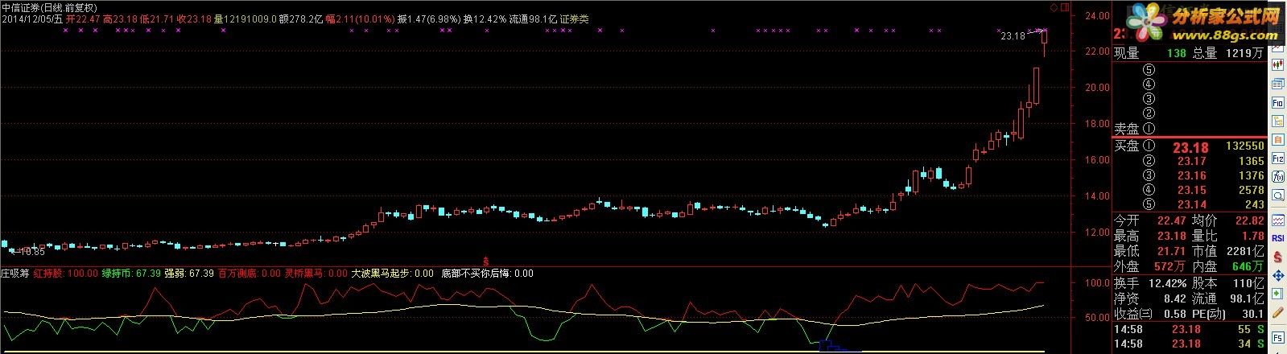The width and height of the screenshot is (1287, 354).
Task: Click the 10.85 low price callout
Action: click(32, 252)
